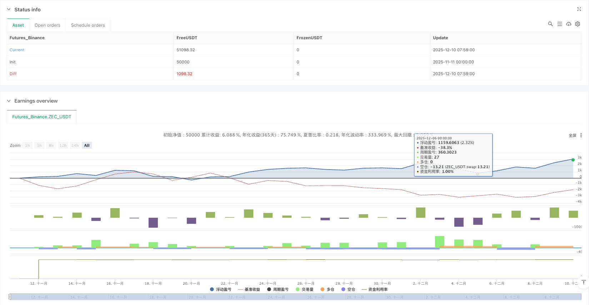Screen dimensions: 589x305
Task: Click the scroll-to-top arrow button
Action: tap(583, 282)
